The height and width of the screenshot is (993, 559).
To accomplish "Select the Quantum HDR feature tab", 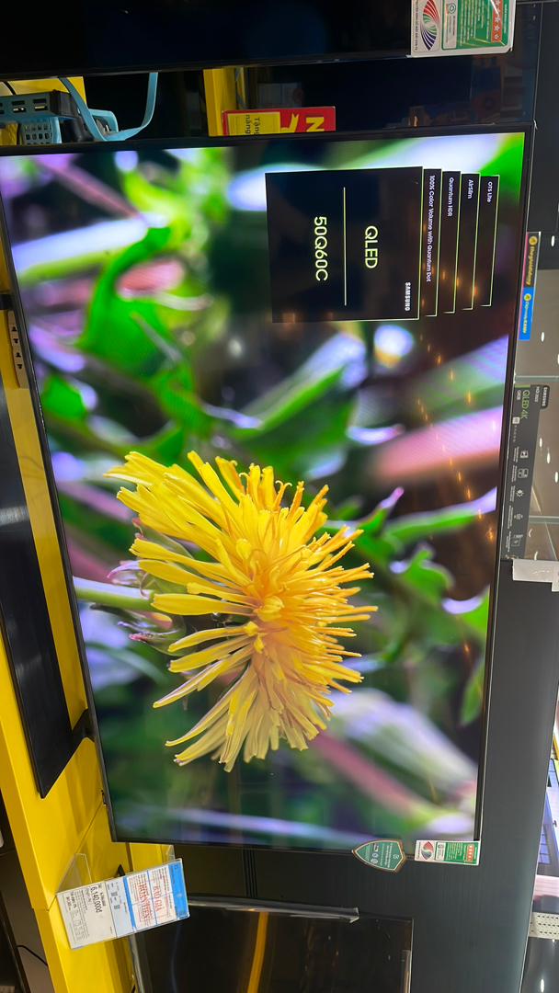I will point(451,241).
